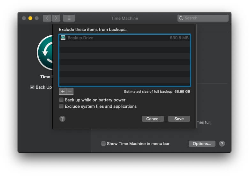This screenshot has width=249, height=176.
Task: Show all preferences grid button
Action: point(69,18)
